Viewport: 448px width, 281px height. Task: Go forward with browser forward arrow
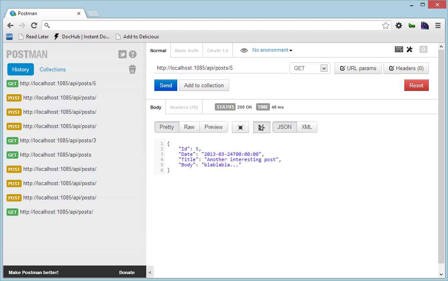pos(22,25)
